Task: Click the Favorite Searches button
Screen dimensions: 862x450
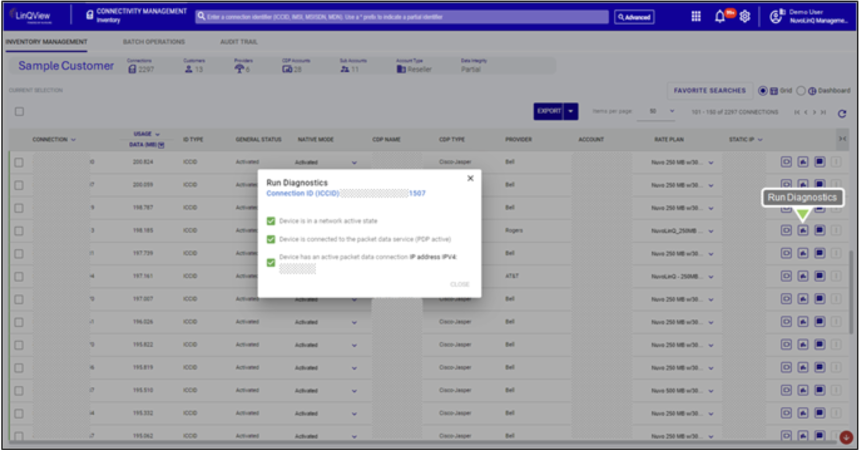Action: (x=709, y=90)
